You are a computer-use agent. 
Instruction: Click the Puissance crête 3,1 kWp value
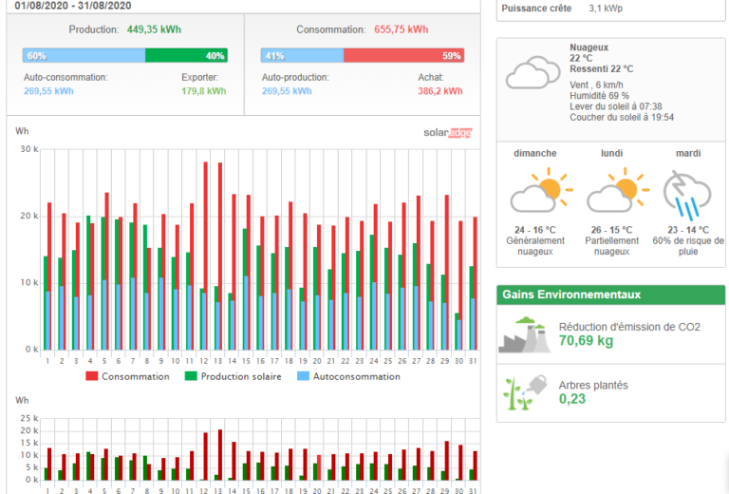(606, 9)
